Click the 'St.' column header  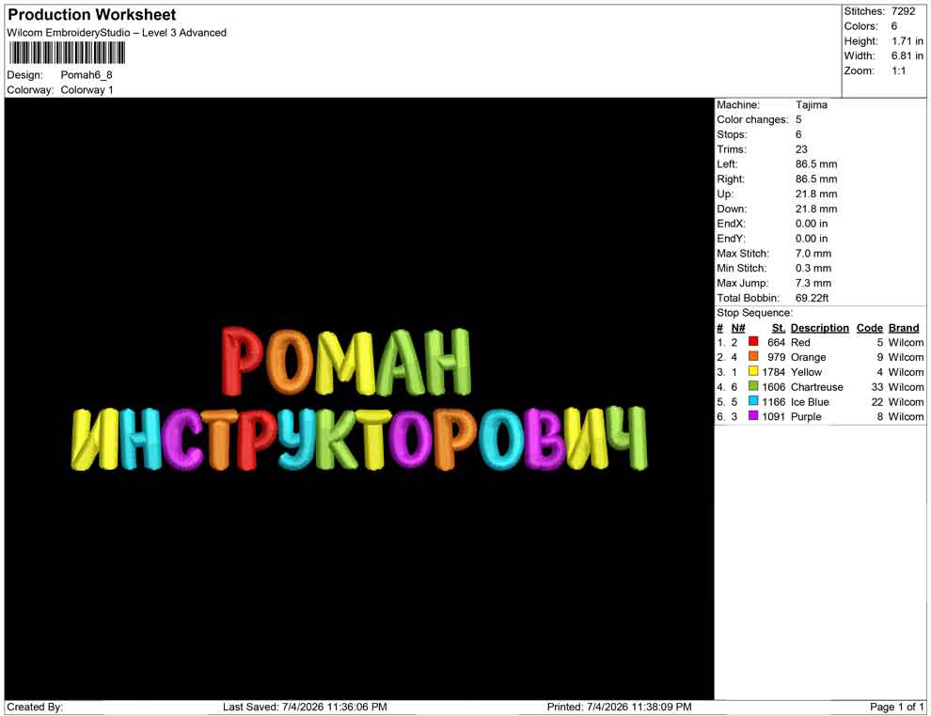(x=779, y=328)
